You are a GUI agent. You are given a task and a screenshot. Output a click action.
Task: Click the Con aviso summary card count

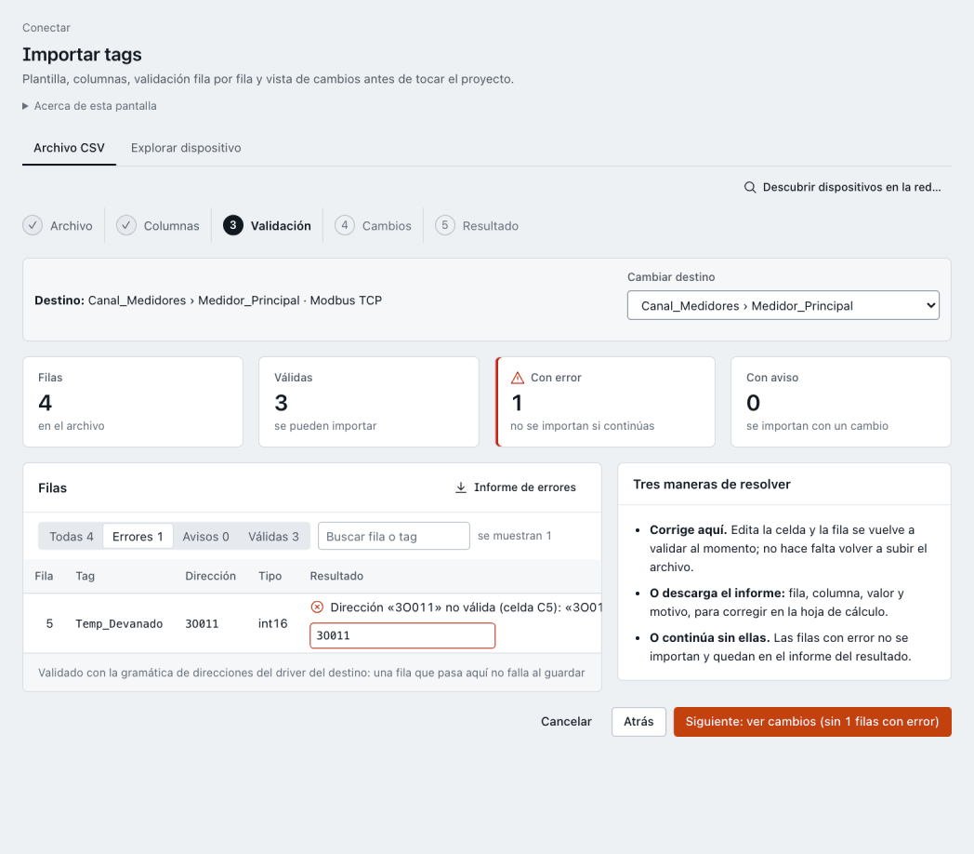click(x=753, y=403)
